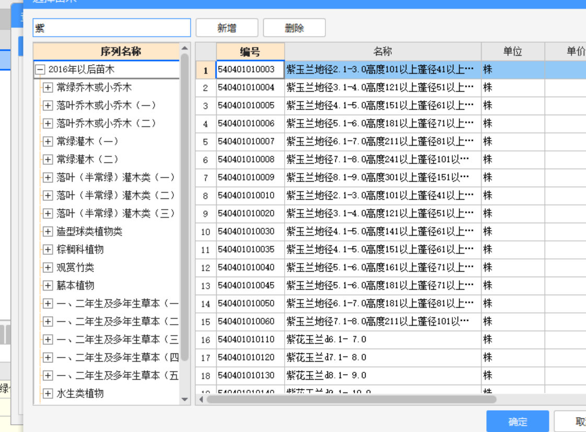Click the table horizontal scroll left arrow
Screen dimensions: 586x432
pyautogui.click(x=201, y=400)
